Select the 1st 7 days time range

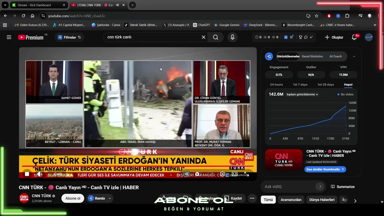300,85
